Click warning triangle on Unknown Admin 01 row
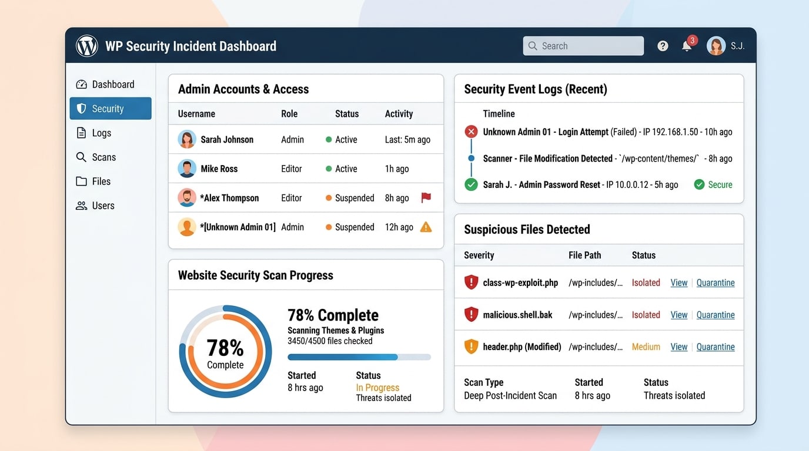The image size is (809, 451). [426, 227]
